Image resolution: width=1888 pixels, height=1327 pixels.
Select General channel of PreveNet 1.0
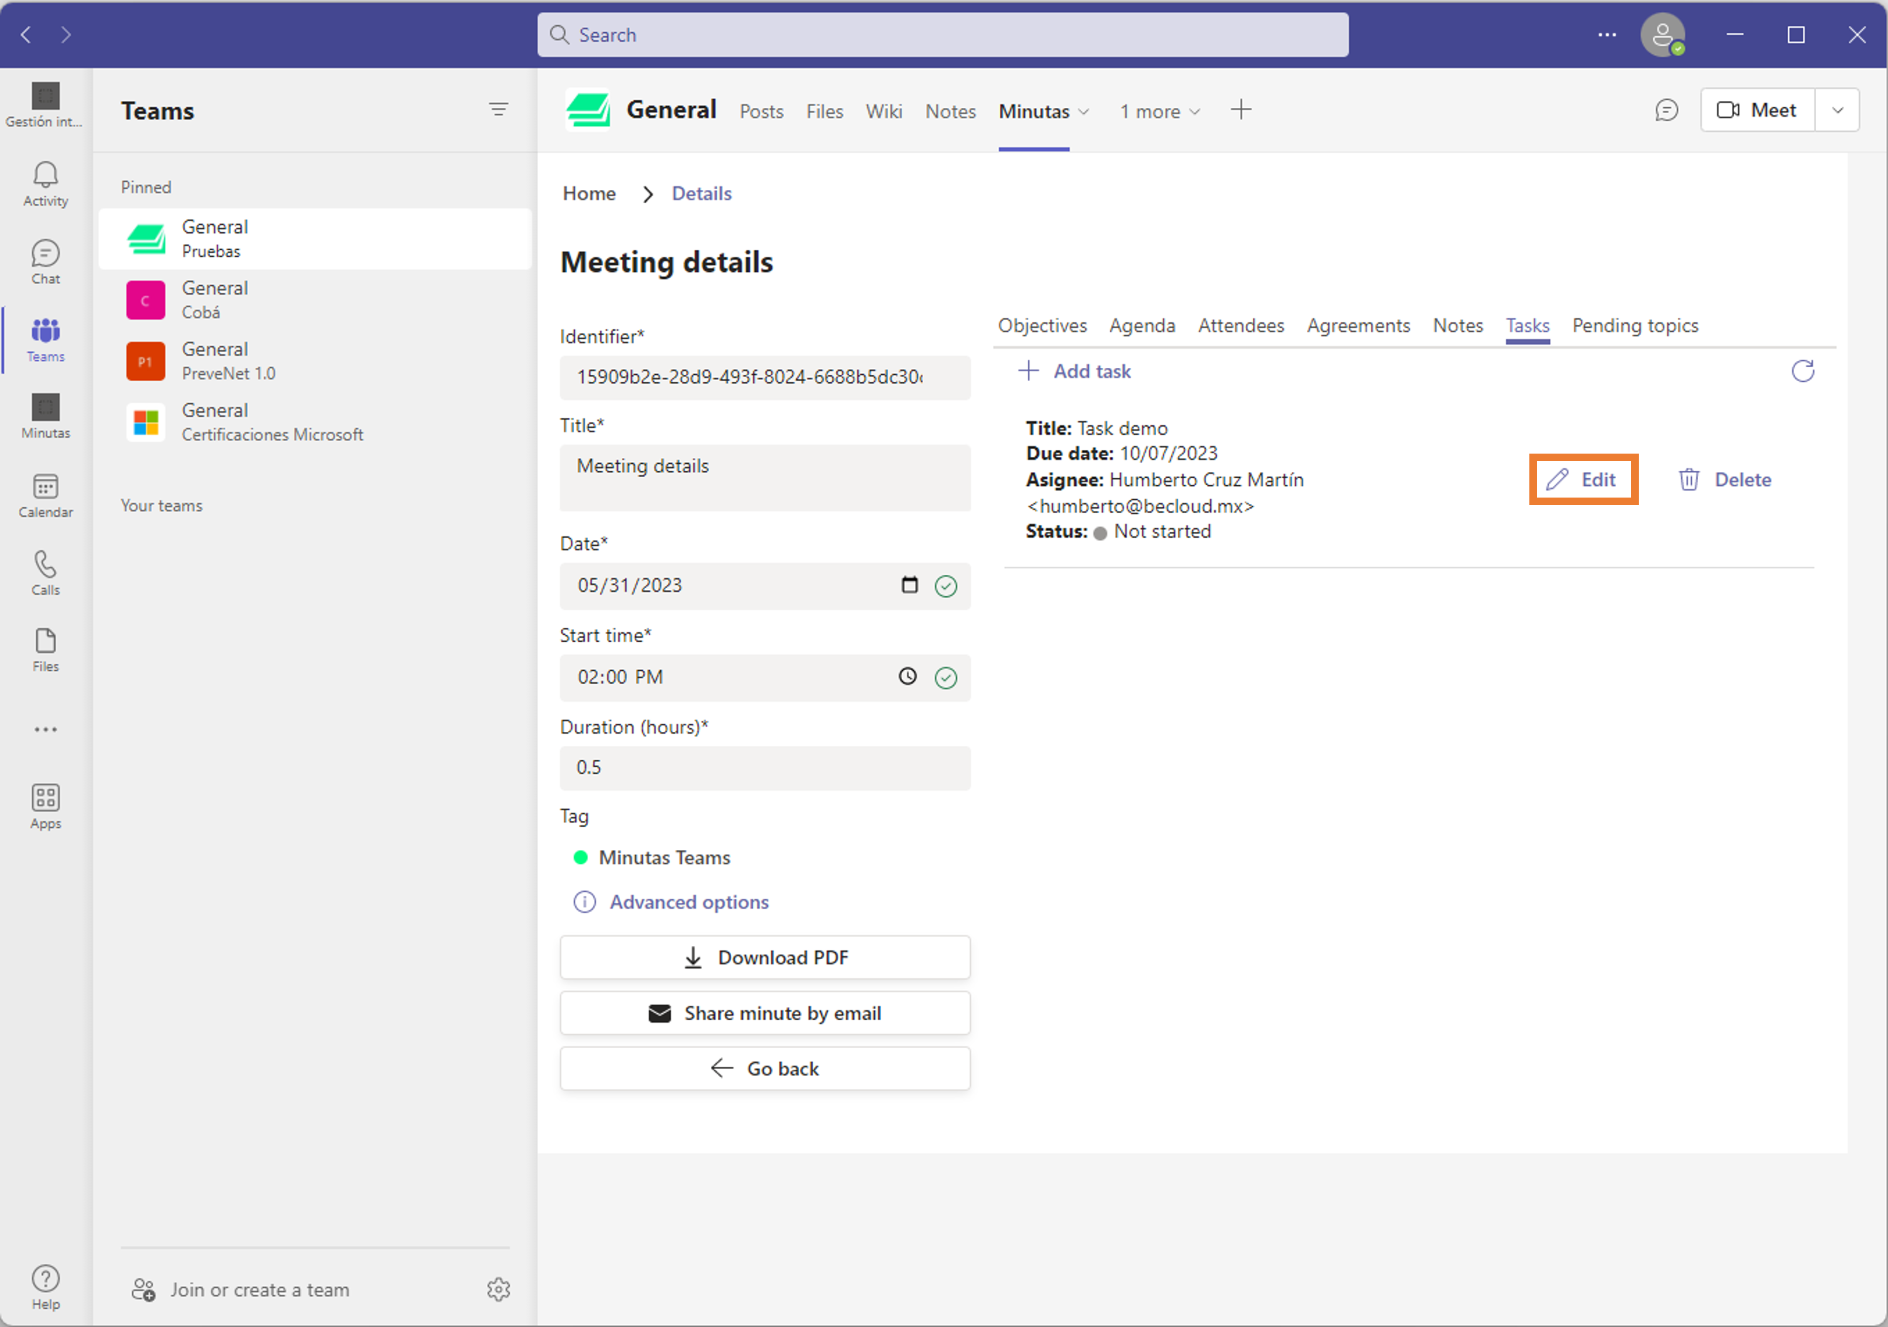point(315,361)
